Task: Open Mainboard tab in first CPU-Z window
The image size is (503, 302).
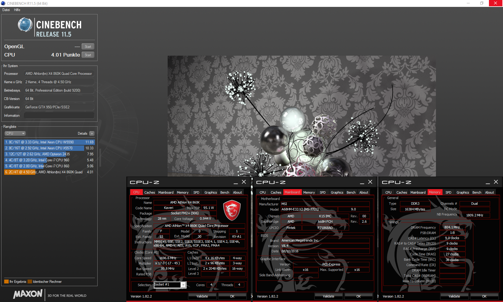Action: [166, 192]
